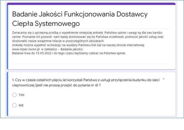The image size is (184, 130).
Task: Select the NIE radio button
Action: 15,105
